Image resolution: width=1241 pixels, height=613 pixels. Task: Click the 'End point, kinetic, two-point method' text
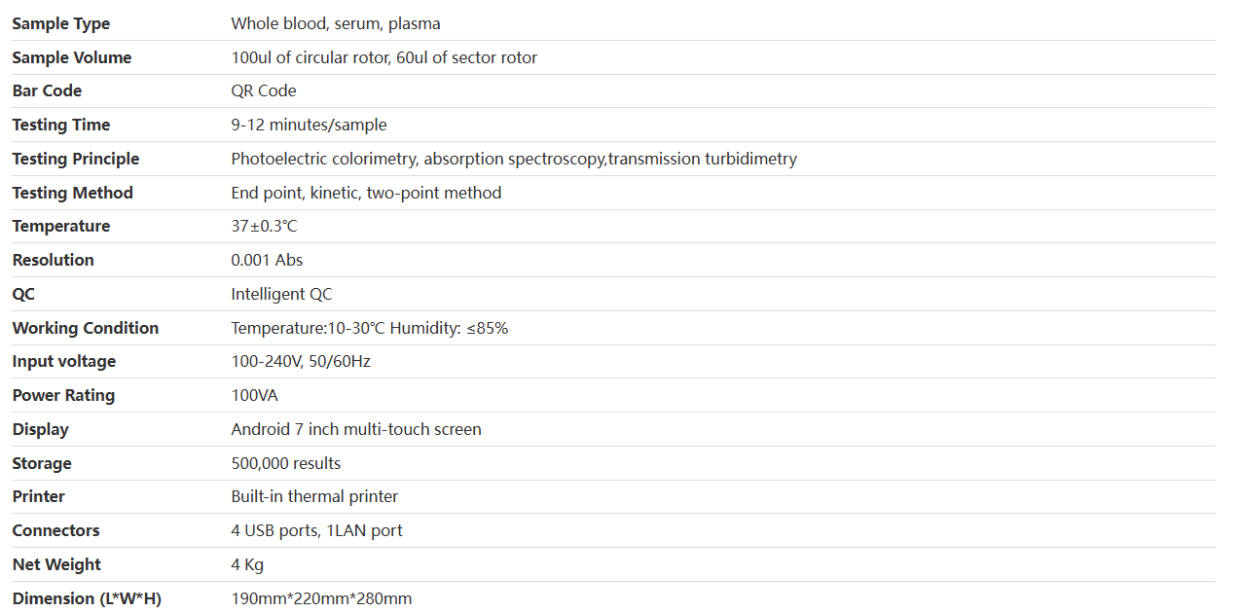click(366, 193)
